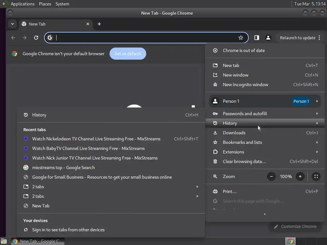
Task: Open Downloads from the menu
Action: pos(265,133)
